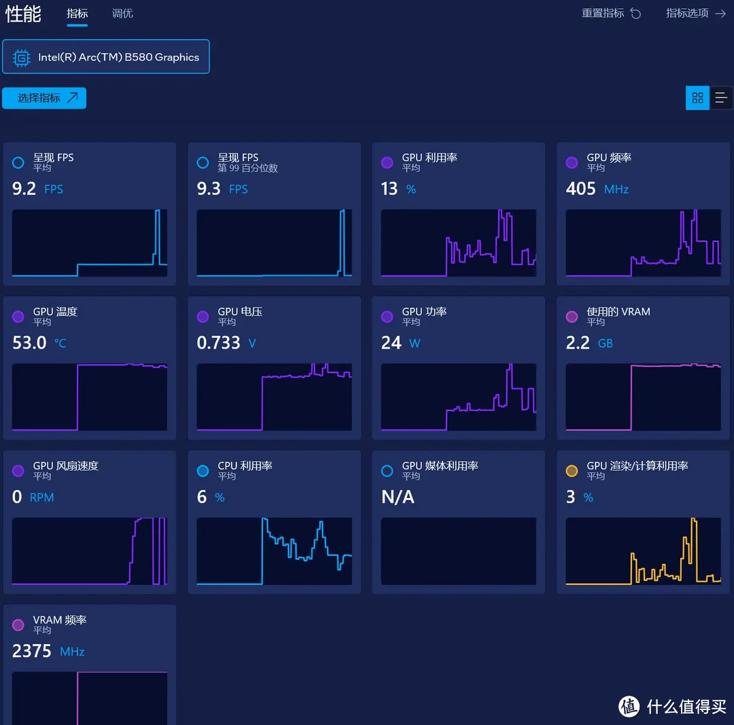Click the purple GPU 温度 indicator circle
Screen dimensions: 734x725
click(18, 317)
